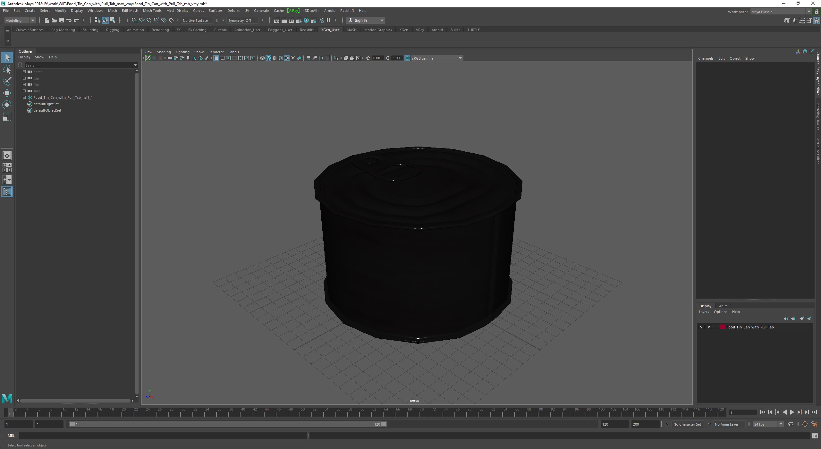Open the 24 fps frame rate dropdown
Viewport: 821px width, 449px height.
point(768,424)
